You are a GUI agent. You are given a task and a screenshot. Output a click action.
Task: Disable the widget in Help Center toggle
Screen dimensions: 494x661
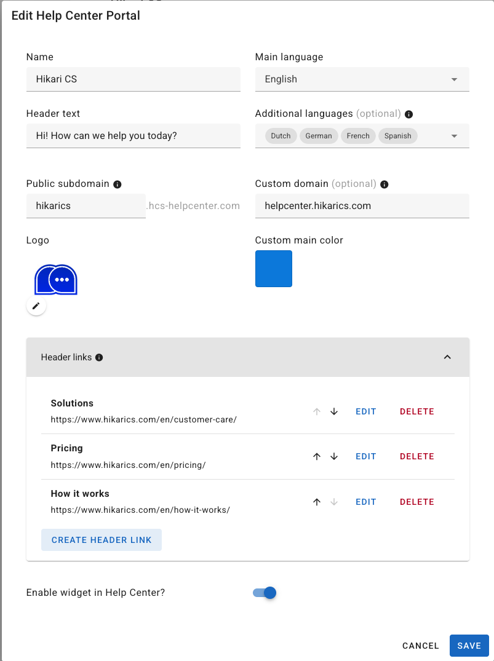tap(265, 593)
